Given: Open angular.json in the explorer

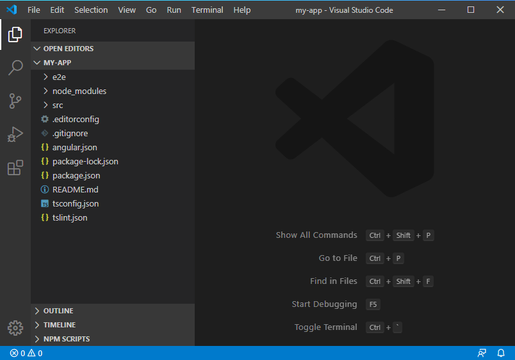Looking at the screenshot, I should 113,147.
